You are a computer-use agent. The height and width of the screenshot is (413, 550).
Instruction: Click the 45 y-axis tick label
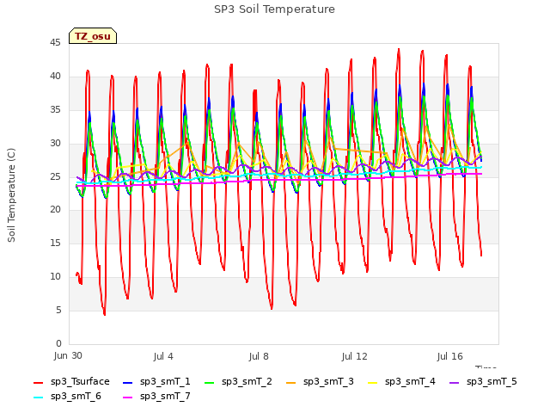point(55,43)
